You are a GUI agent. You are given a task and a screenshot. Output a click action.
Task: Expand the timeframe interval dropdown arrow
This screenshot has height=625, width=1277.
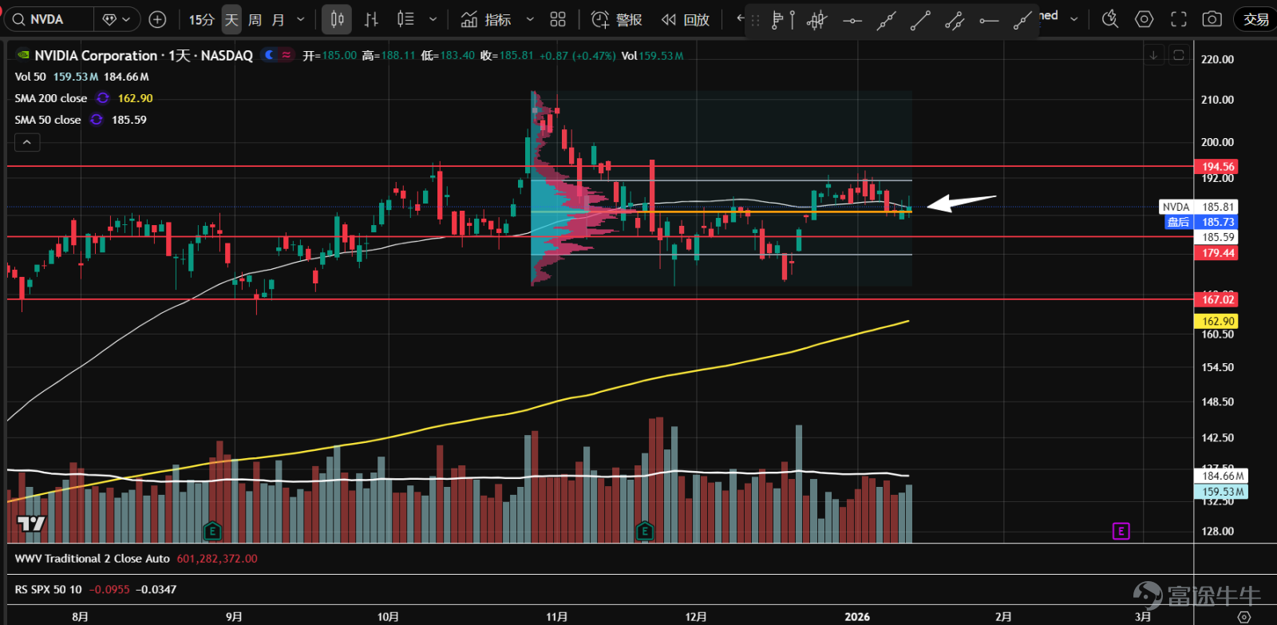click(x=301, y=19)
